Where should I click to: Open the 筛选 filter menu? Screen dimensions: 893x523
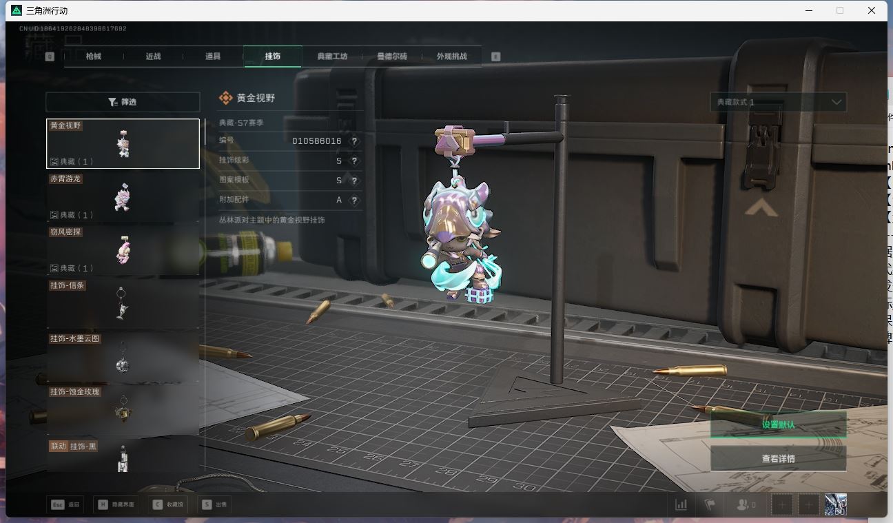point(123,102)
